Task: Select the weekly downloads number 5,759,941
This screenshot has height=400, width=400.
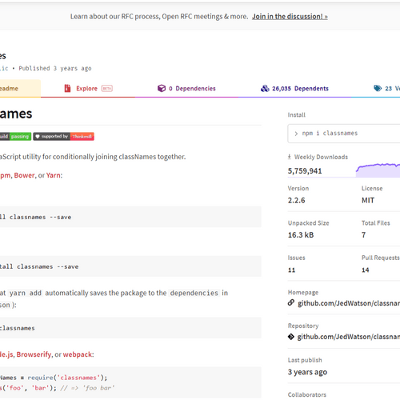Action: pyautogui.click(x=305, y=171)
